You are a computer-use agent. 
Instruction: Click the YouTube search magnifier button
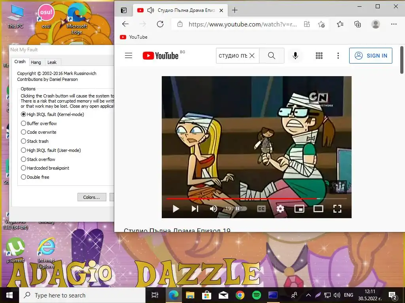click(x=271, y=56)
